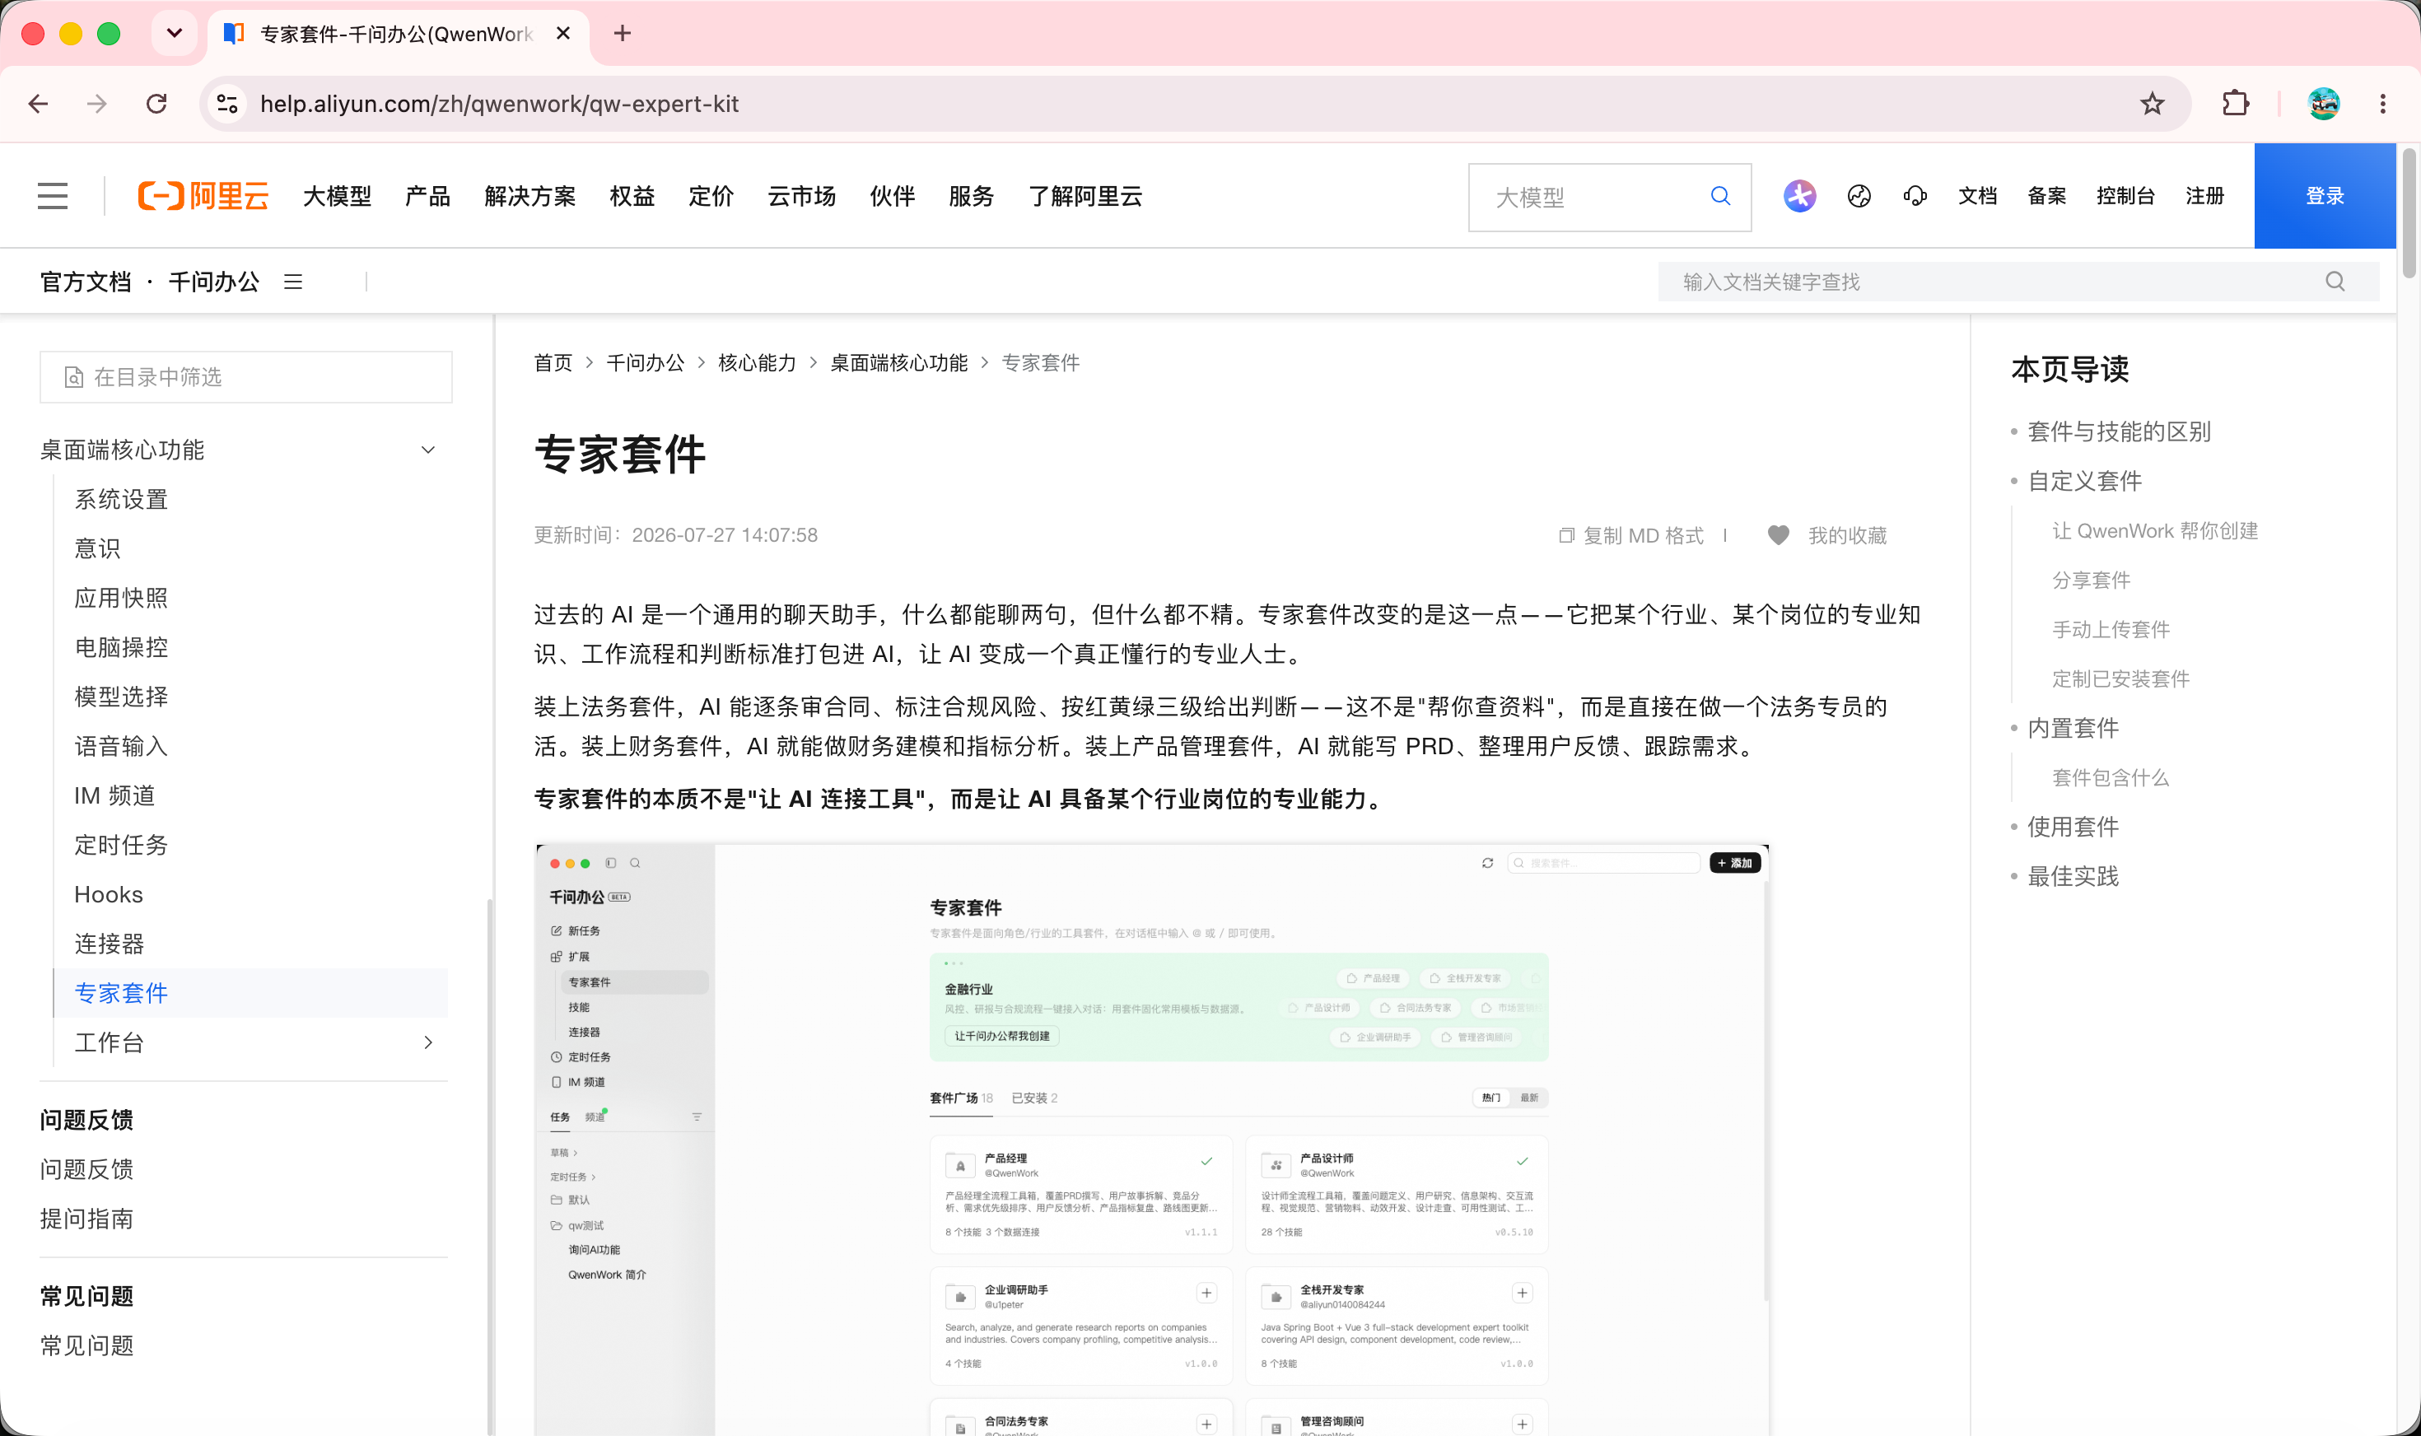The width and height of the screenshot is (2421, 1436).
Task: Click the 桌面端核心功能 breadcrumb
Action: tap(899, 363)
